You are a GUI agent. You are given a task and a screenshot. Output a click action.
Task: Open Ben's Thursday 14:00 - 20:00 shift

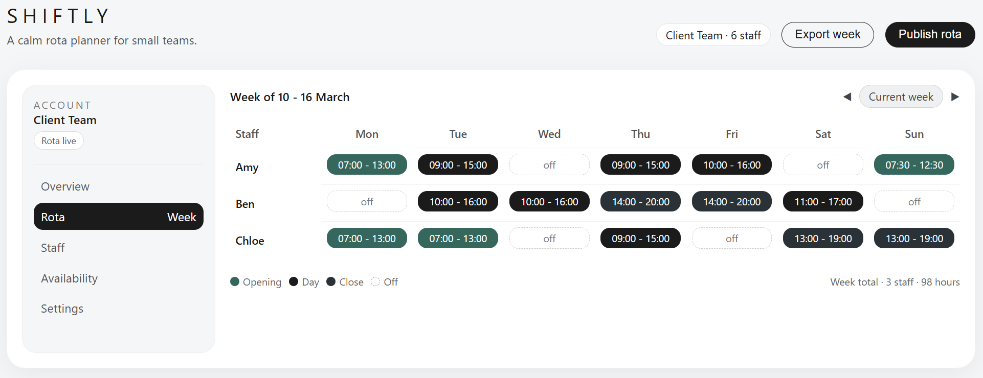[640, 201]
